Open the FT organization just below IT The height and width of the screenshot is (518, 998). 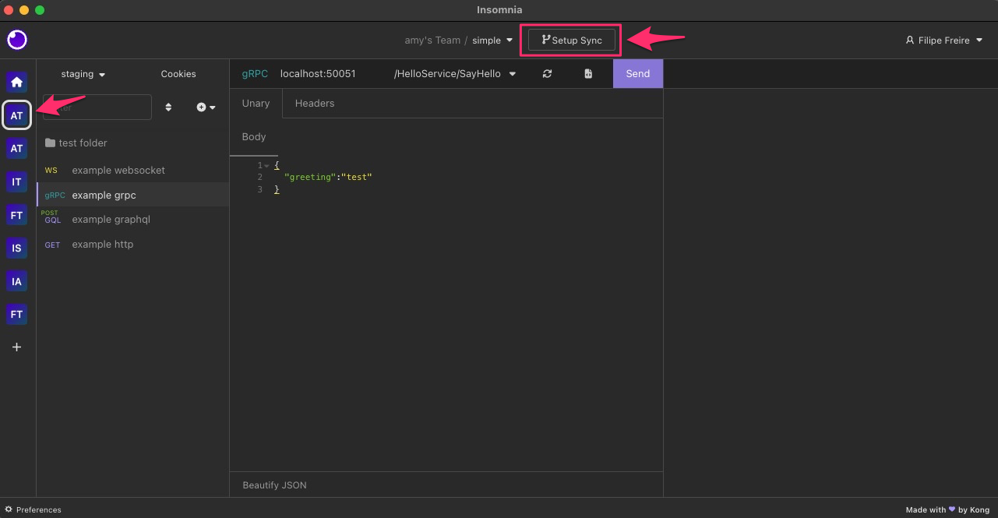[16, 215]
